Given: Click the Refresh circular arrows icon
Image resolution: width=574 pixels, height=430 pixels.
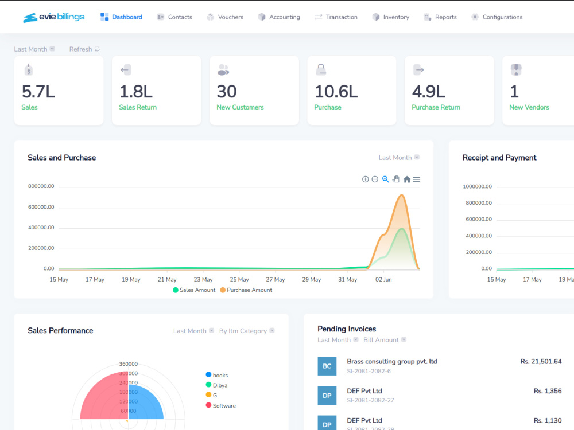Looking at the screenshot, I should tap(97, 49).
